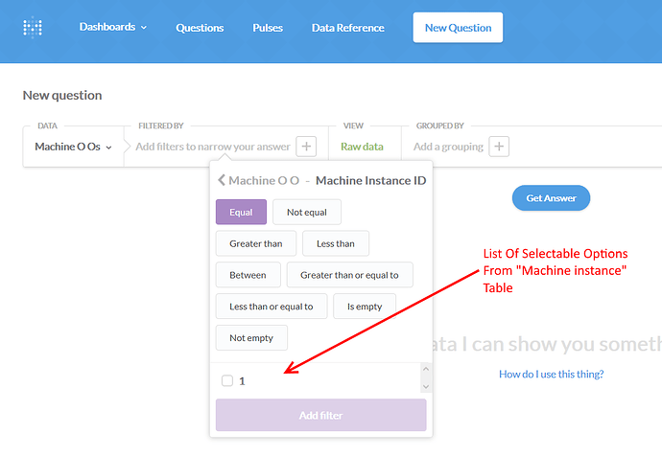This screenshot has width=662, height=456.
Task: Check the checkbox for value 1
Action: (x=227, y=380)
